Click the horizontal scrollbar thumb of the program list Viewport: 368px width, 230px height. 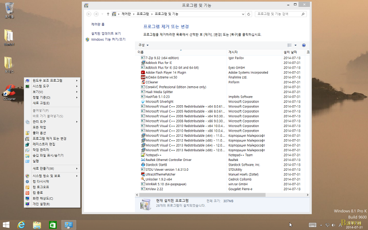202,195
